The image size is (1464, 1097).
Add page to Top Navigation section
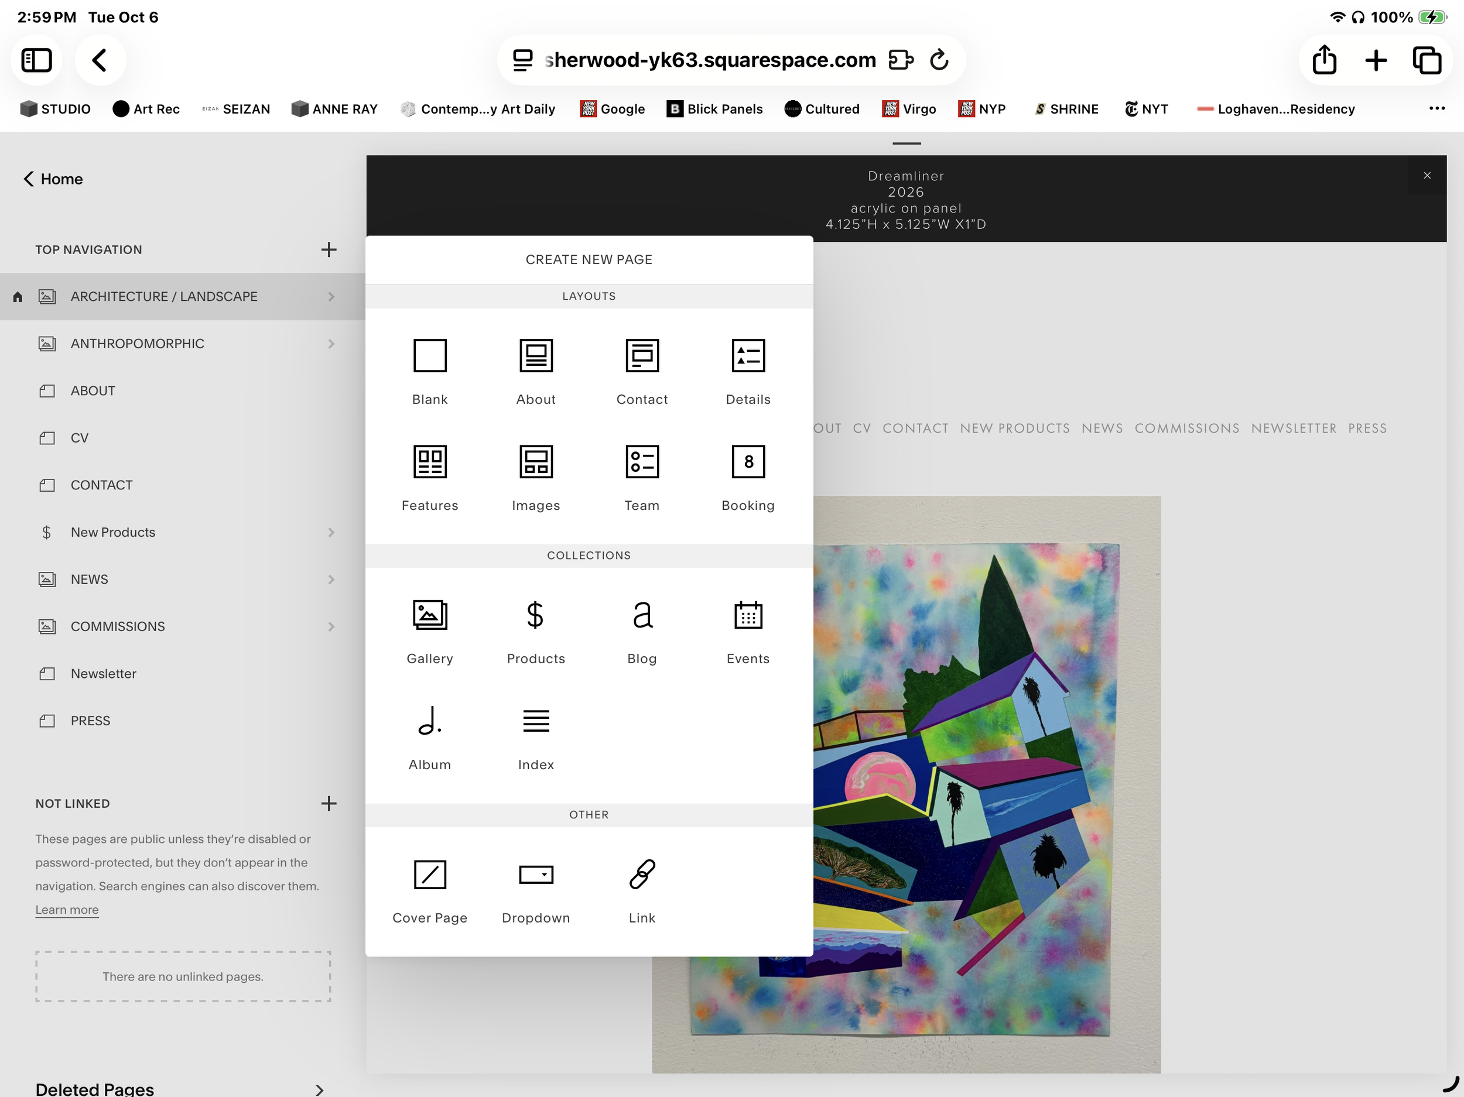tap(329, 249)
